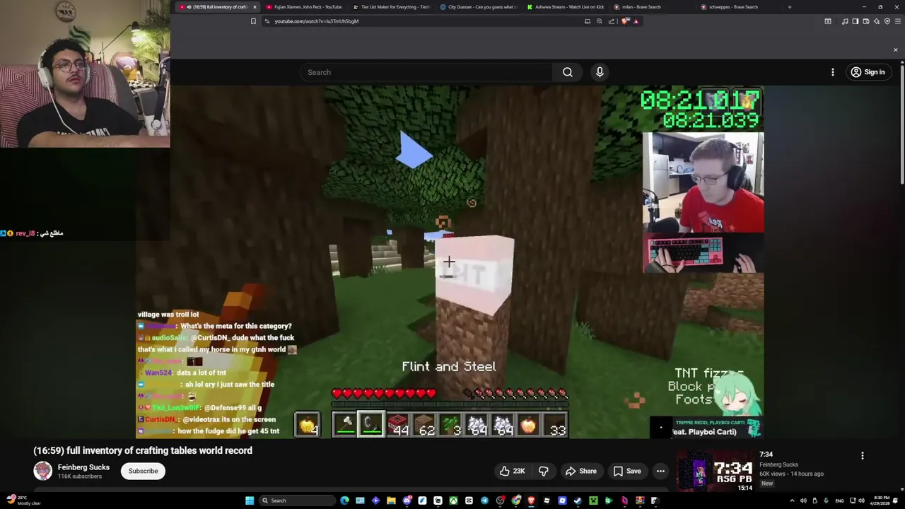Open the Minecraft launcher taskbar icon
Screen dimensions: 905x509
tap(593, 501)
